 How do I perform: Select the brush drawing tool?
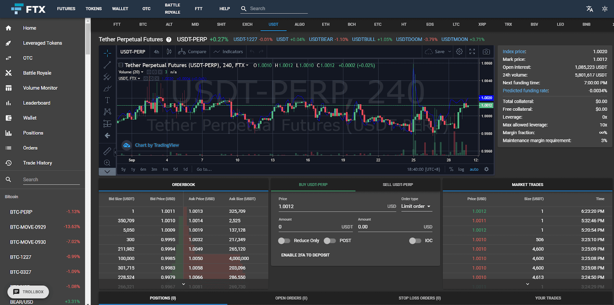point(107,89)
